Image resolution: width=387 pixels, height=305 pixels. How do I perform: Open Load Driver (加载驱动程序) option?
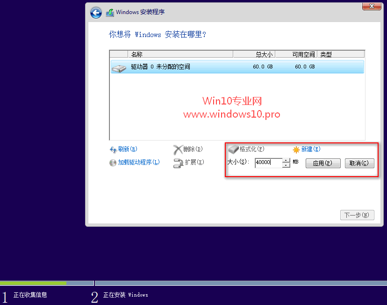click(x=113, y=163)
